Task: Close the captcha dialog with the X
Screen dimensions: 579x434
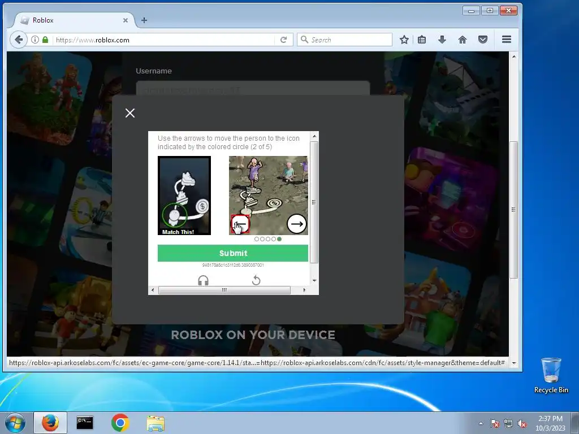Action: click(x=130, y=113)
